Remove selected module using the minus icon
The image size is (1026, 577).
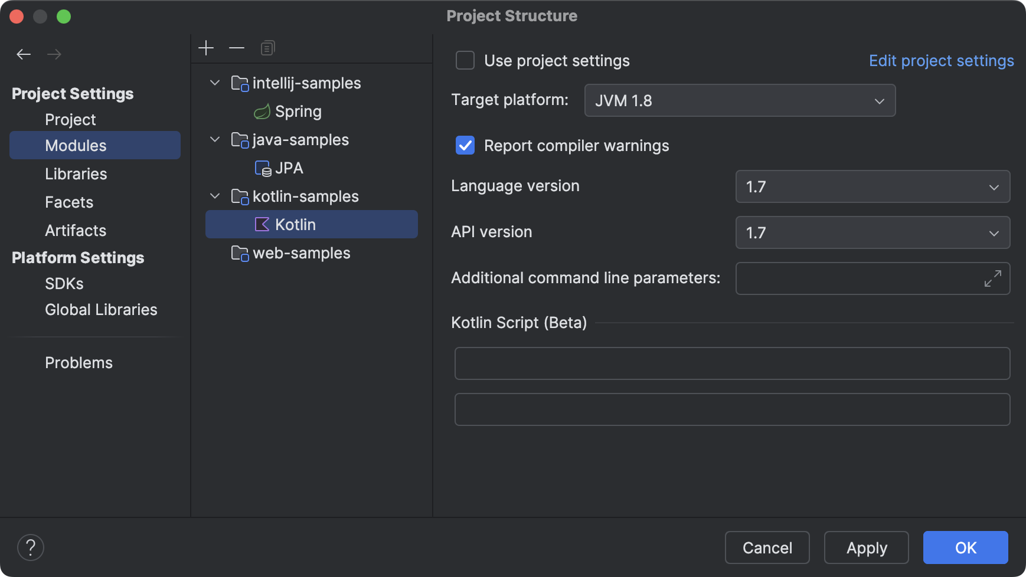(x=237, y=47)
